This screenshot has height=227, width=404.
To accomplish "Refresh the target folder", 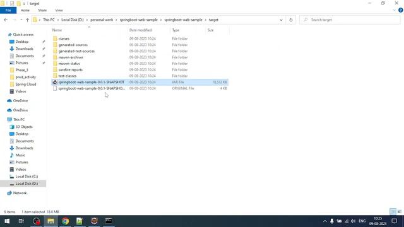I will (291, 20).
